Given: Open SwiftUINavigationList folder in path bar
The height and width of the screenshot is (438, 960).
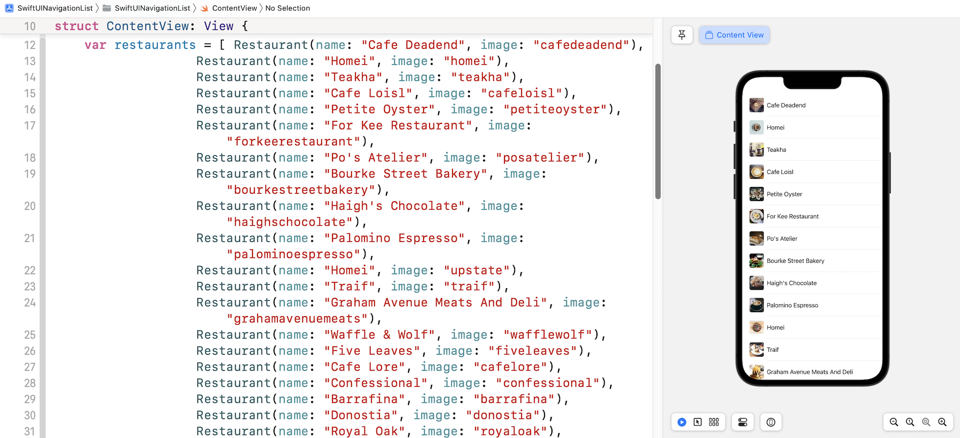Looking at the screenshot, I should 152,8.
